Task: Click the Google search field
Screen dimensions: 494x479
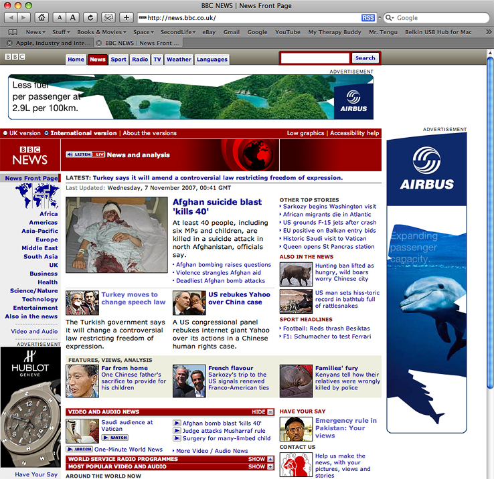Action: pyautogui.click(x=441, y=18)
